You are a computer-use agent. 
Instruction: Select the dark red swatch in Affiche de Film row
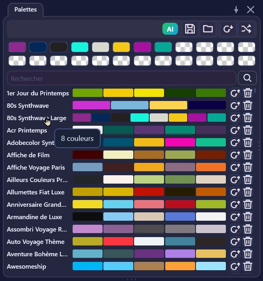[88, 154]
